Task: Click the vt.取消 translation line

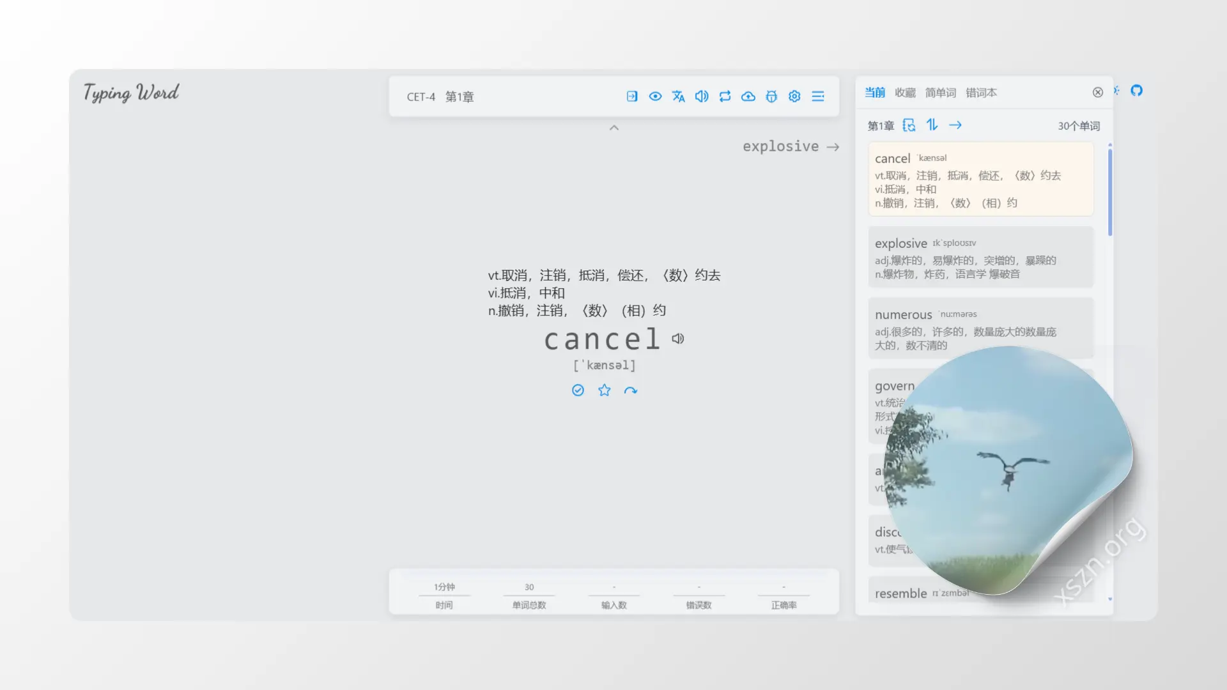Action: click(x=604, y=275)
